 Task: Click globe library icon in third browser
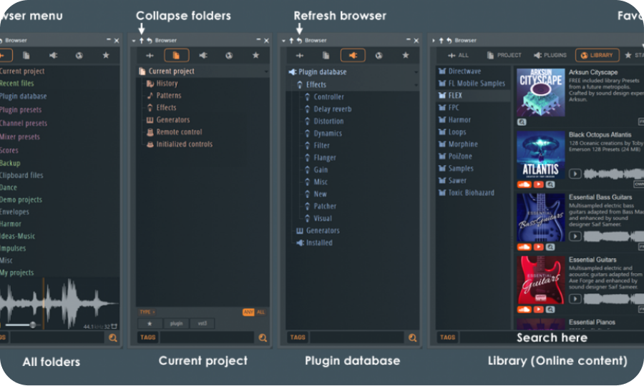point(379,55)
